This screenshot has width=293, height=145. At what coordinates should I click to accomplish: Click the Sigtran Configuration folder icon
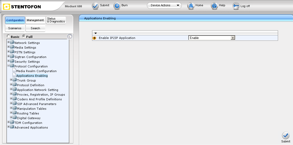click(12, 56)
